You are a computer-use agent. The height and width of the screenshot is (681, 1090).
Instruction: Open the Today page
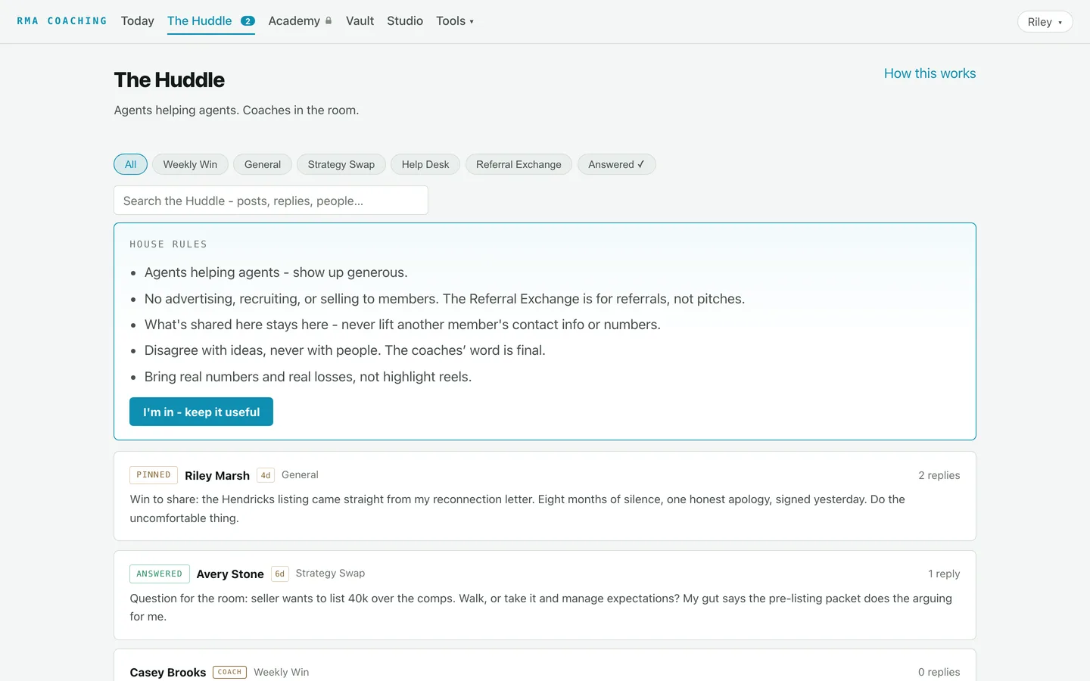(137, 21)
